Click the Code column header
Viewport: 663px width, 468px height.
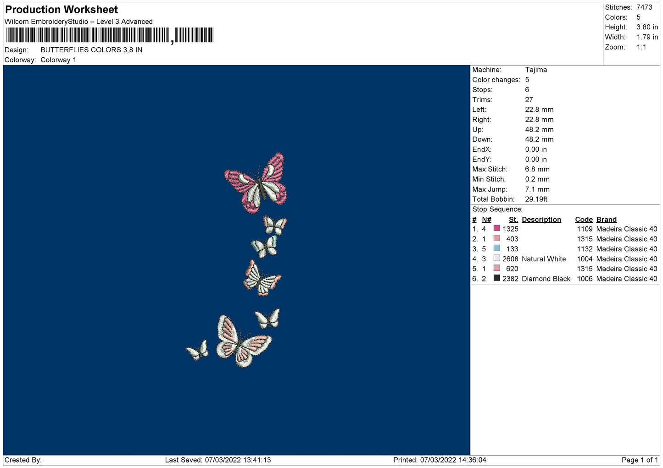coord(584,220)
